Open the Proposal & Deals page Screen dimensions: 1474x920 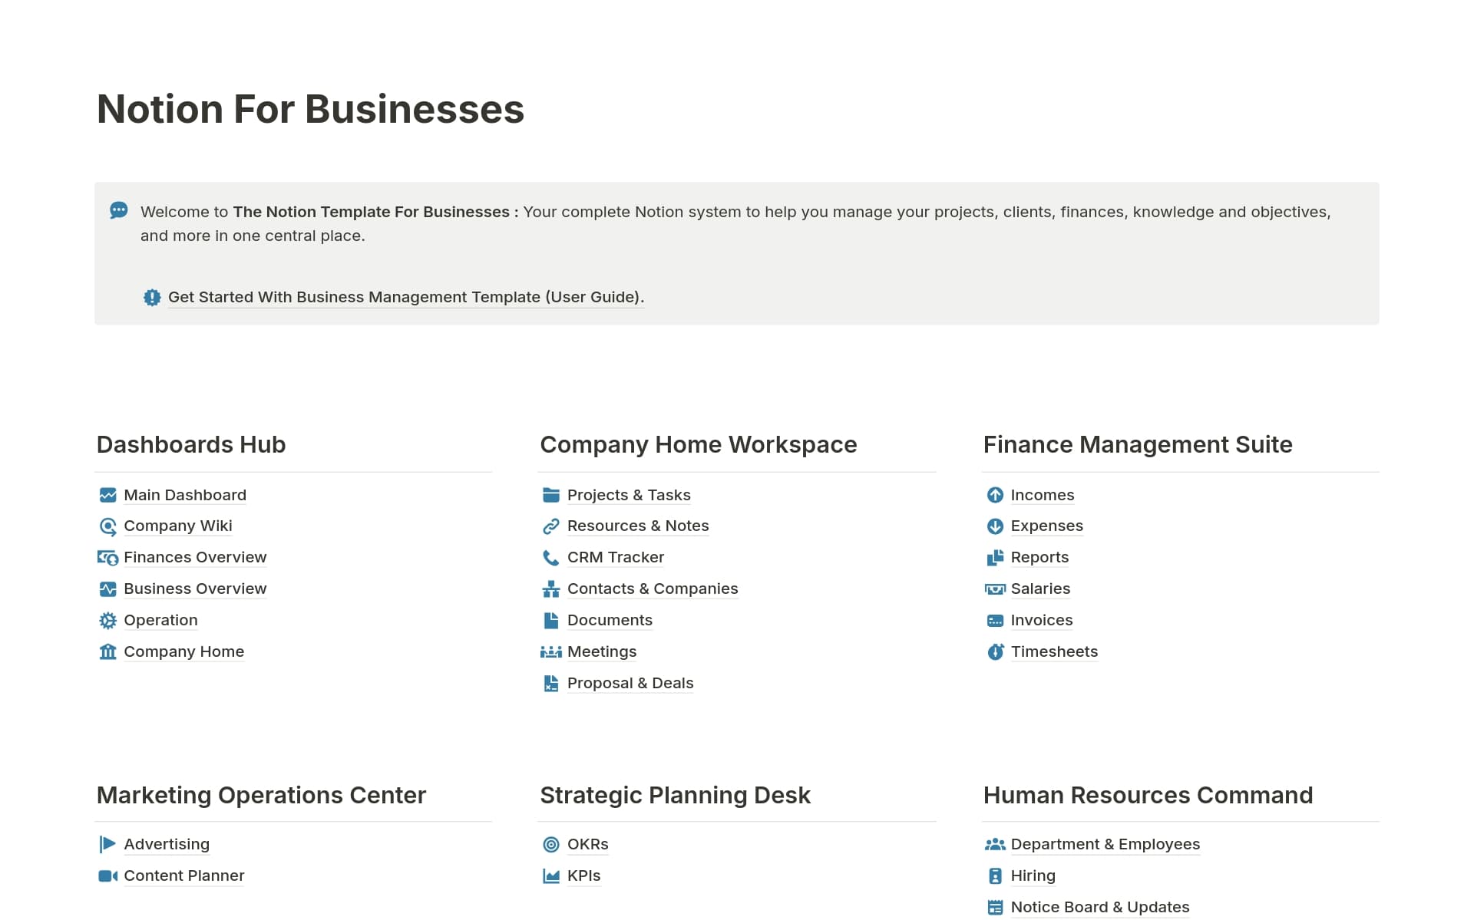point(630,683)
